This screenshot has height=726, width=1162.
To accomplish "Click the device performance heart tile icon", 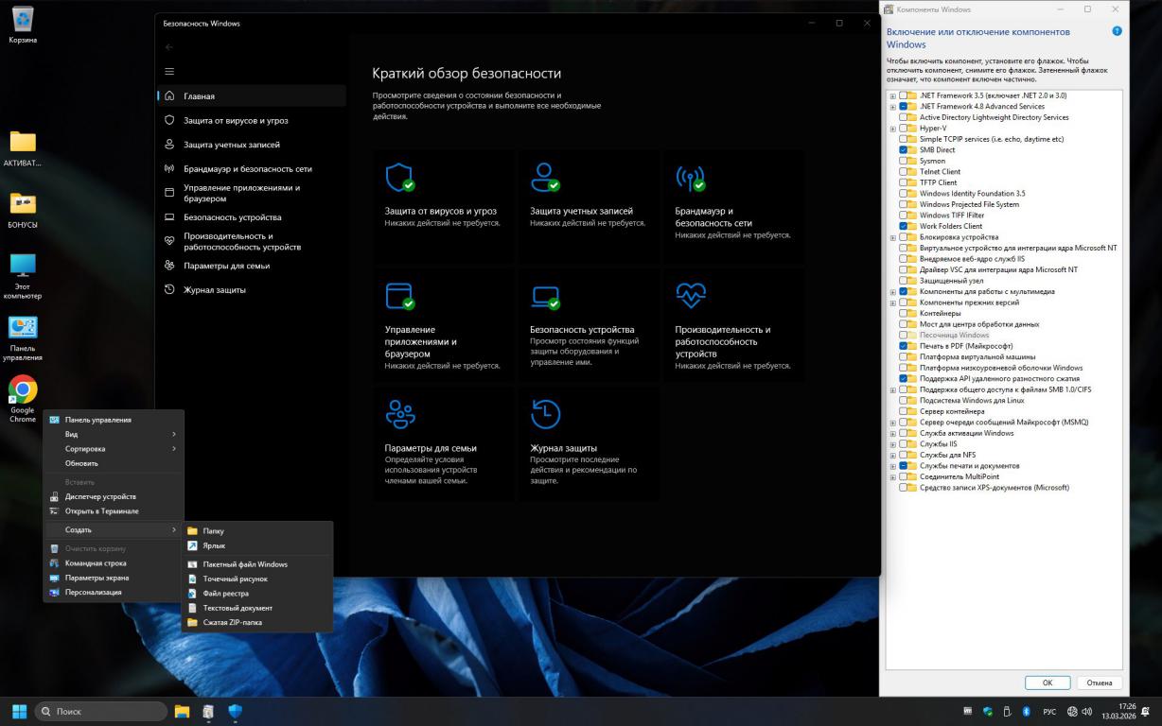I will (690, 296).
